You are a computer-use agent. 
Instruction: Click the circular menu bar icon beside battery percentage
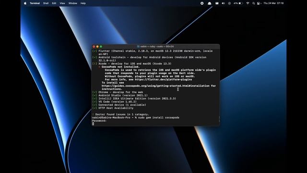[x=229, y=3]
